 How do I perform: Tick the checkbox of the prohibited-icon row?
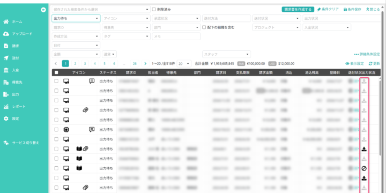pos(56,168)
